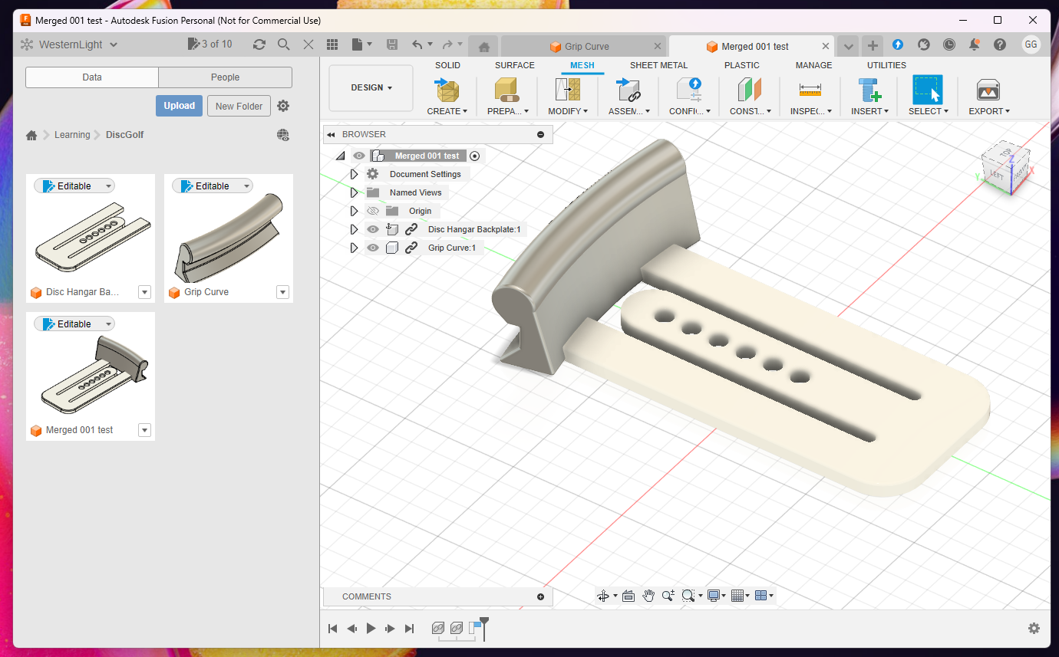Show the hidden Origin folder
1059x657 pixels.
[373, 211]
